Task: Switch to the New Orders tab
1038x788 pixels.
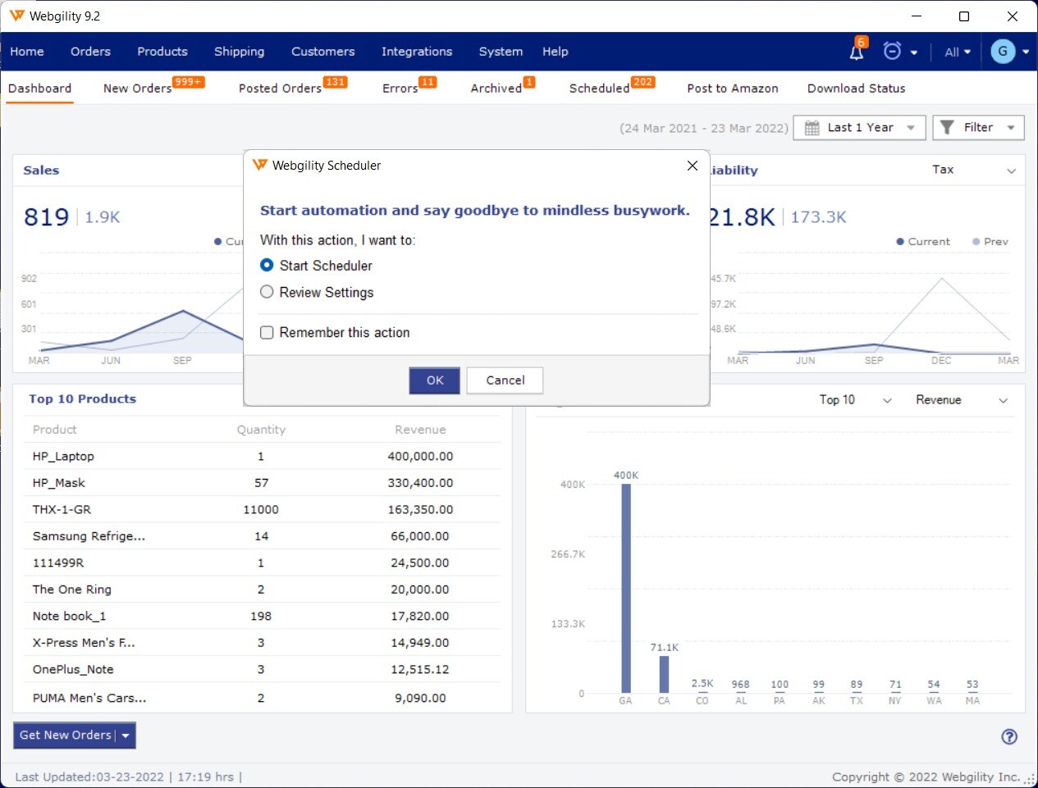Action: [138, 88]
